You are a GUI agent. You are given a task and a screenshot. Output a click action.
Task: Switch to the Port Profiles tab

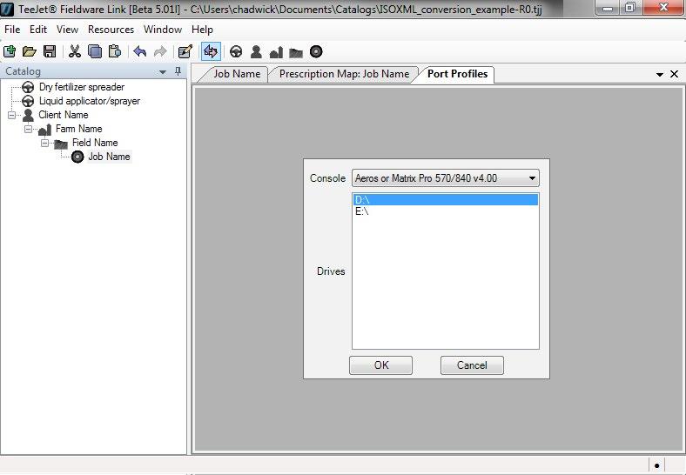coord(457,74)
